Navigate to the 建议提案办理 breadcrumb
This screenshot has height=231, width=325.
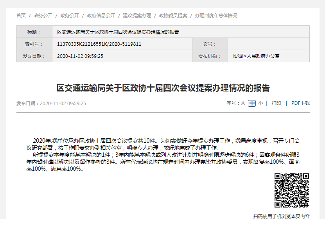coord(137,16)
